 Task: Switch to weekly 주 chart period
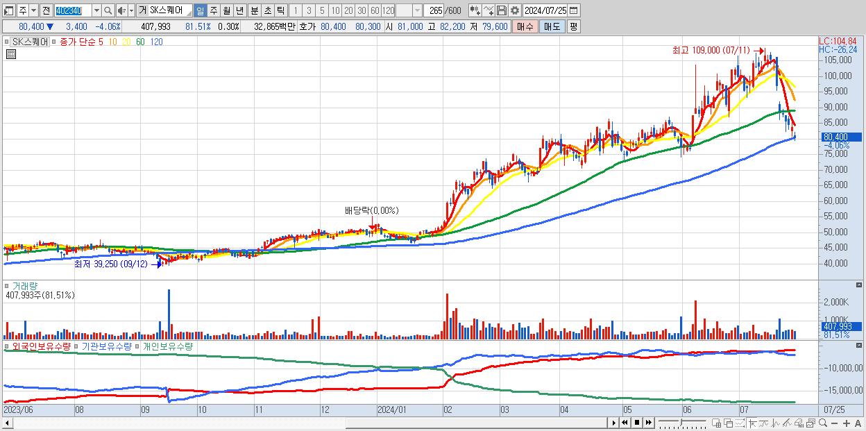[213, 11]
